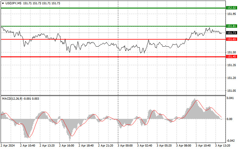Select the USDJPY,M5 symbol title
The height and width of the screenshot is (149, 238).
click(13, 3)
